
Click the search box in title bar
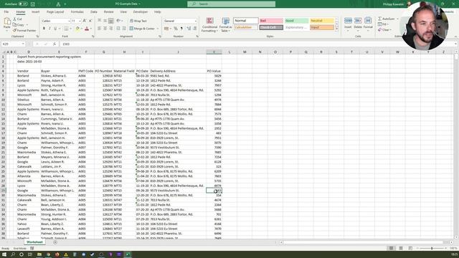(x=231, y=4)
